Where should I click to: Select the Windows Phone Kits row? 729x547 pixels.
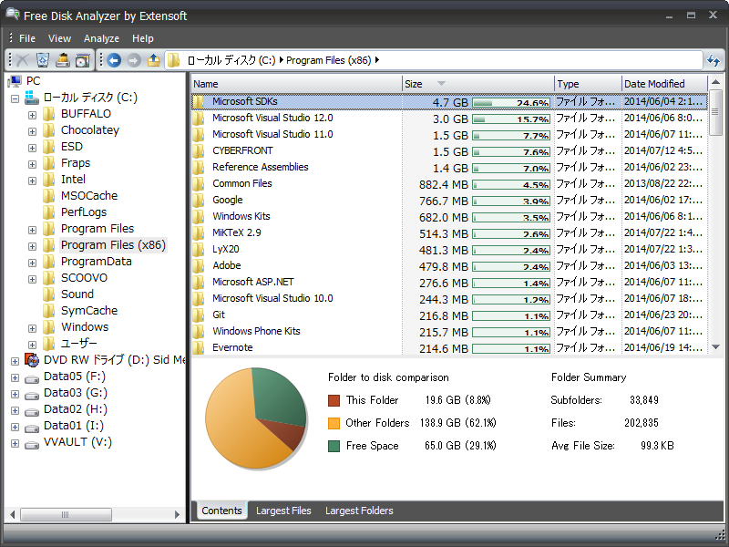tap(449, 331)
